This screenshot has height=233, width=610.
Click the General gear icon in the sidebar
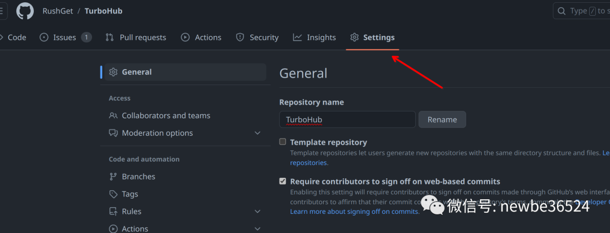[x=113, y=72]
